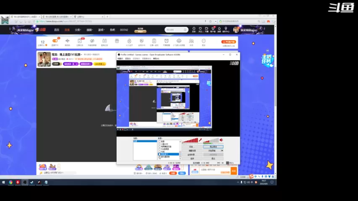Click the UFO icon in streamer toolbar
This screenshot has width=358, height=201.
click(x=179, y=41)
